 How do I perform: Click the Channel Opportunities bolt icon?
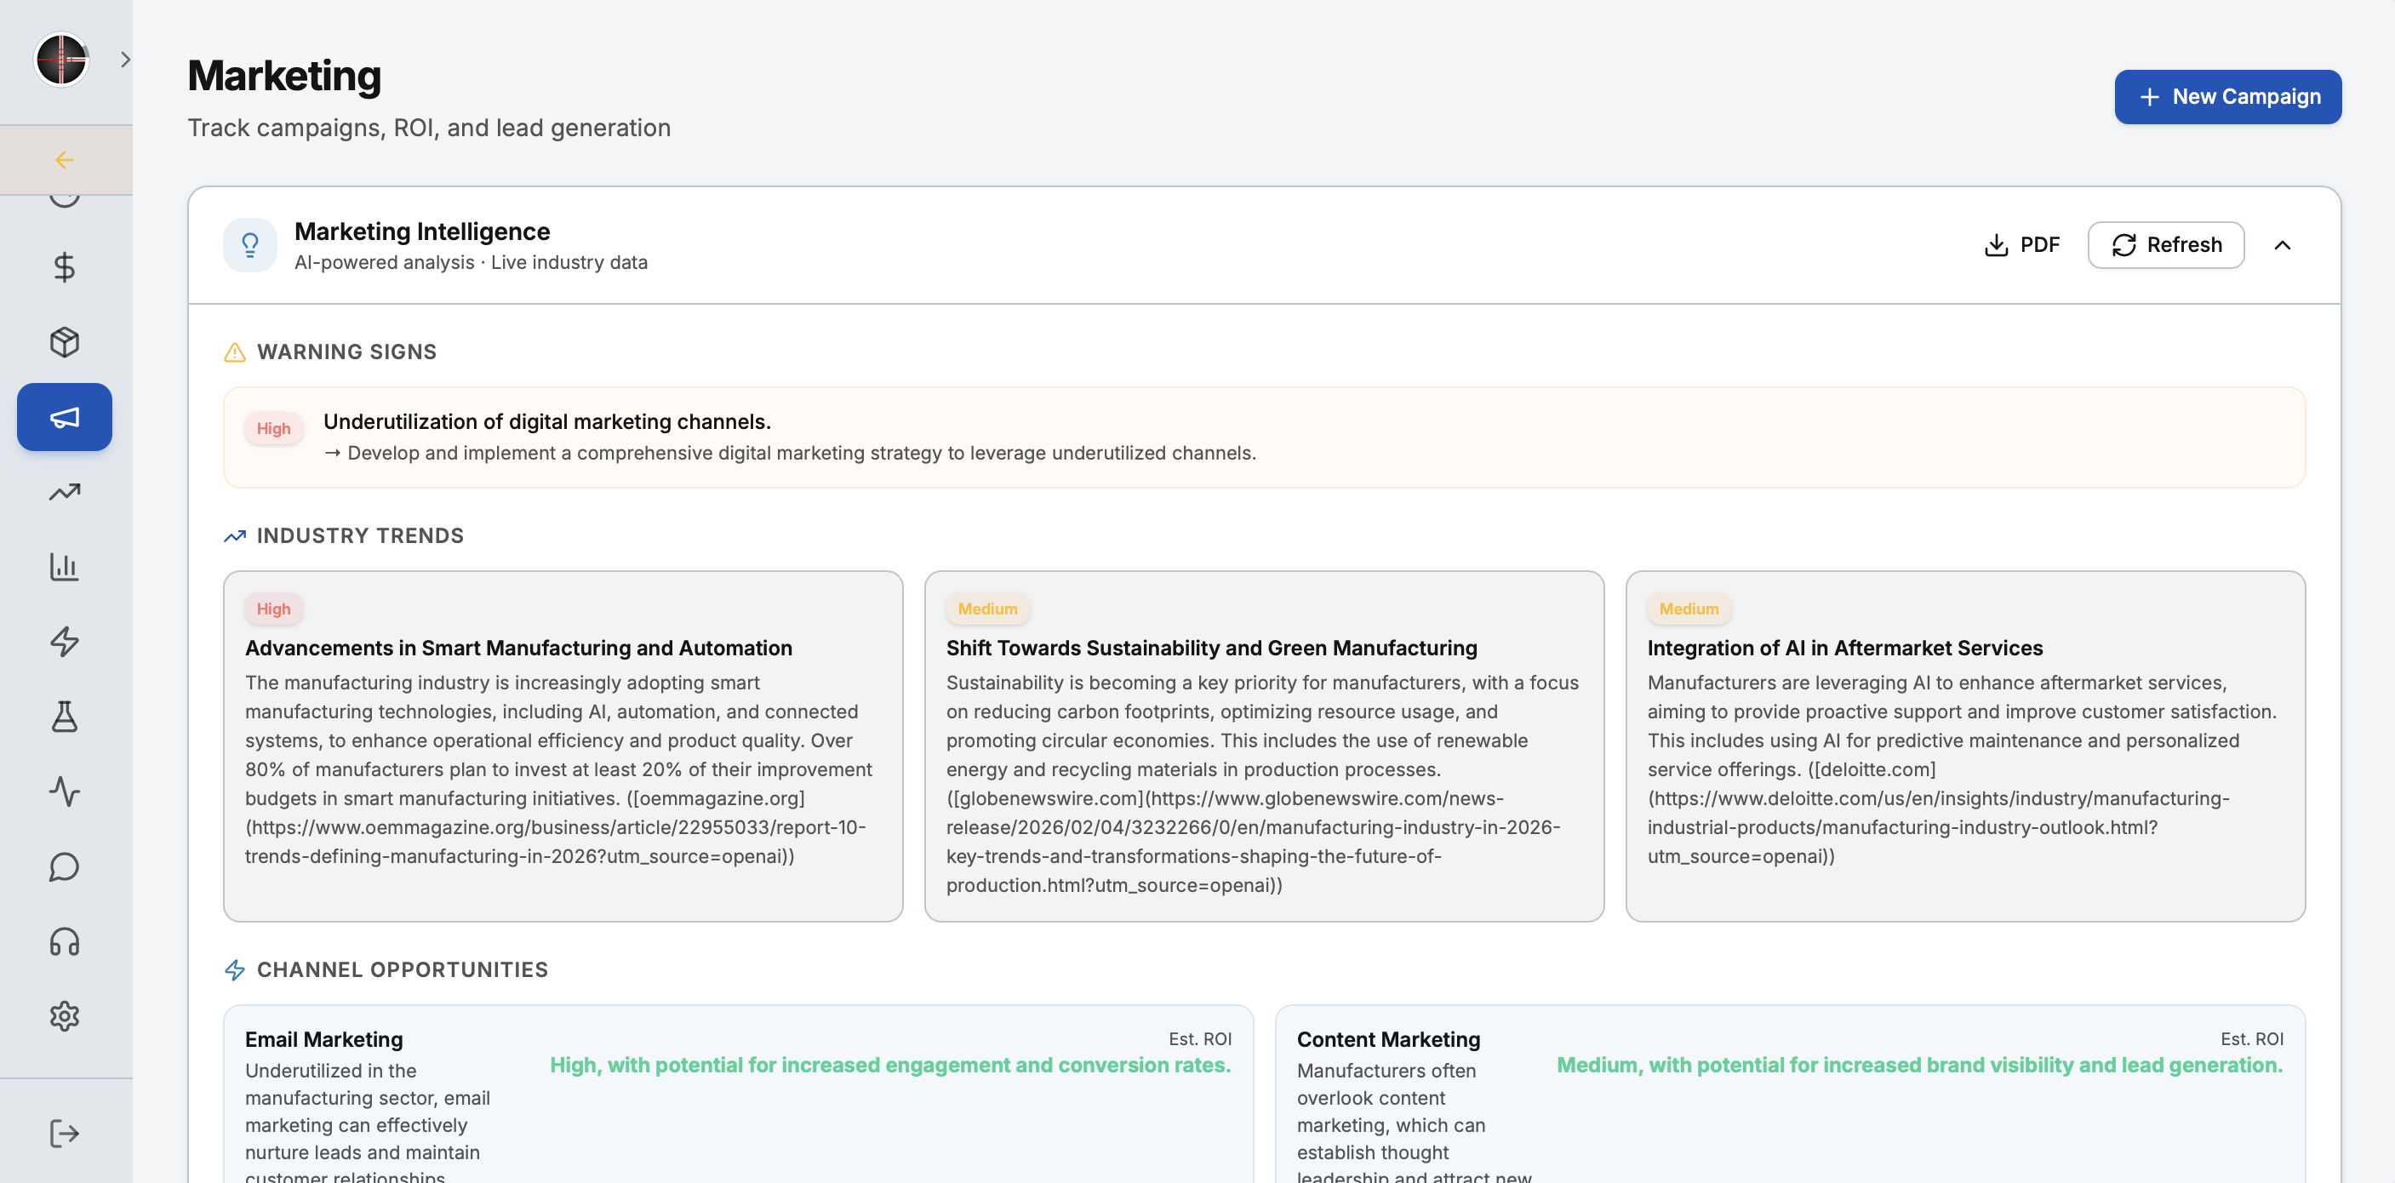(234, 970)
